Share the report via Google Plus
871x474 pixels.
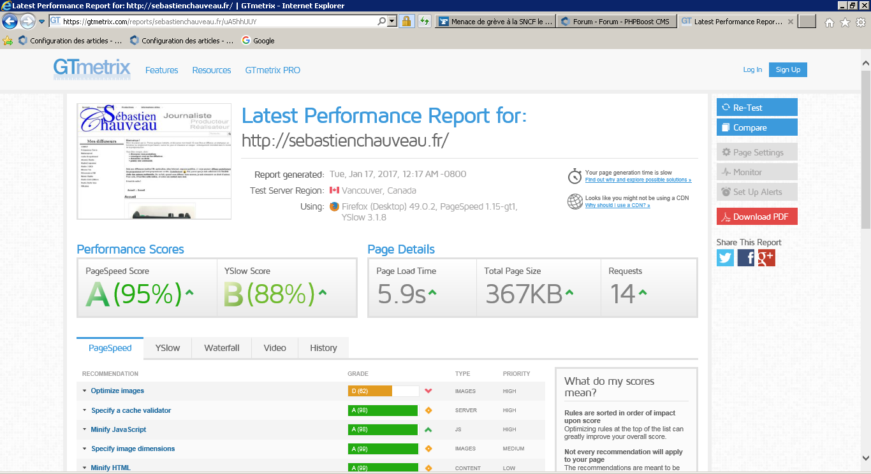coord(766,257)
